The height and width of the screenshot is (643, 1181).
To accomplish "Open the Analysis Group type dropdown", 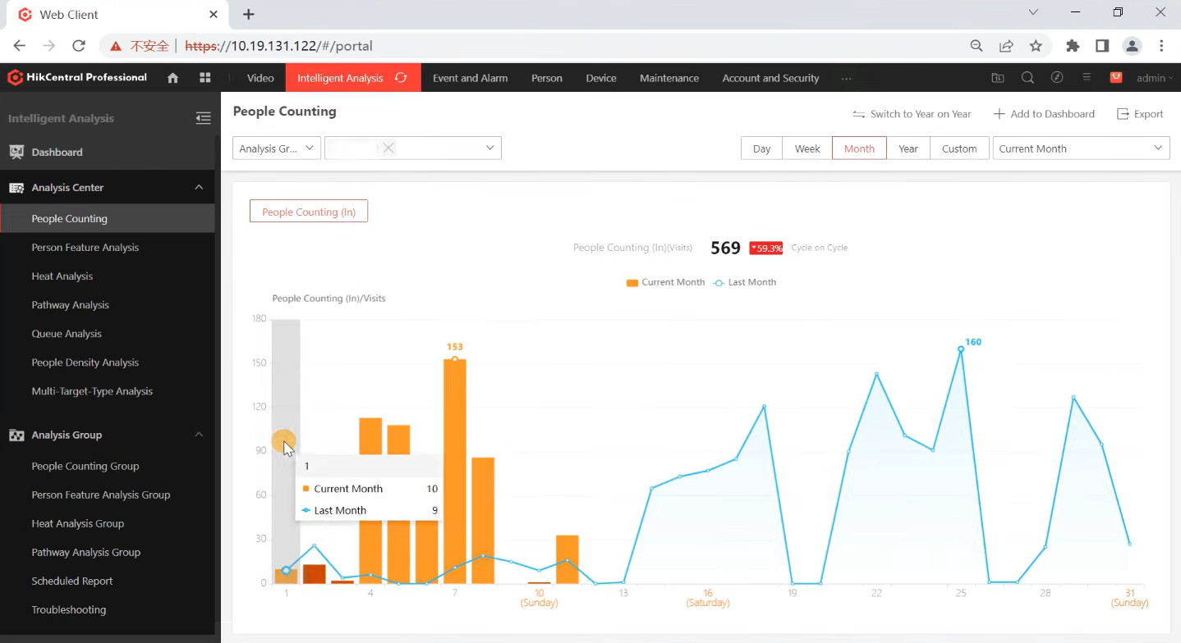I will coord(277,148).
